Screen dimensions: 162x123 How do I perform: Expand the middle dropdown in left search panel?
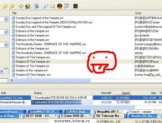pyautogui.click(x=6, y=32)
